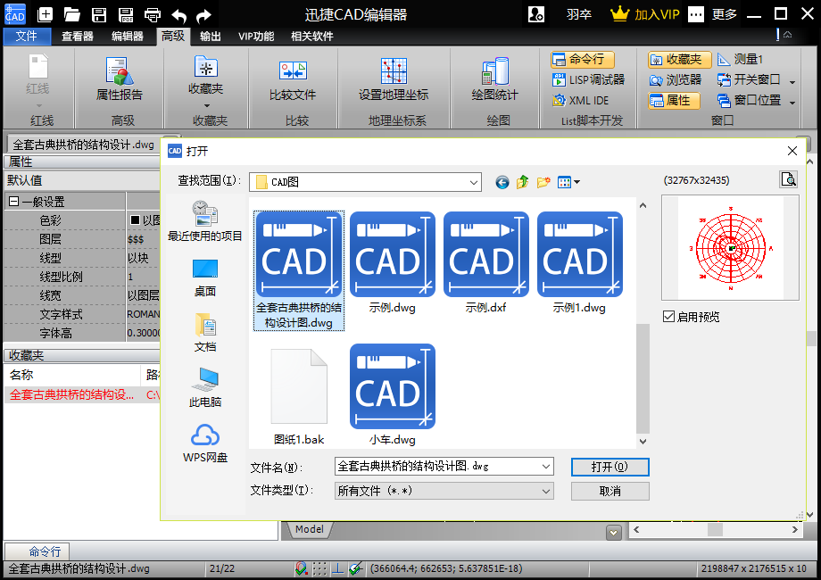Click the dropdown arrow beside Model tab
This screenshot has width=821, height=580.
[x=614, y=533]
